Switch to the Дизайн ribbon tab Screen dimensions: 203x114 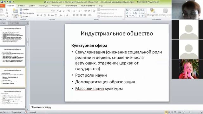click(32, 6)
